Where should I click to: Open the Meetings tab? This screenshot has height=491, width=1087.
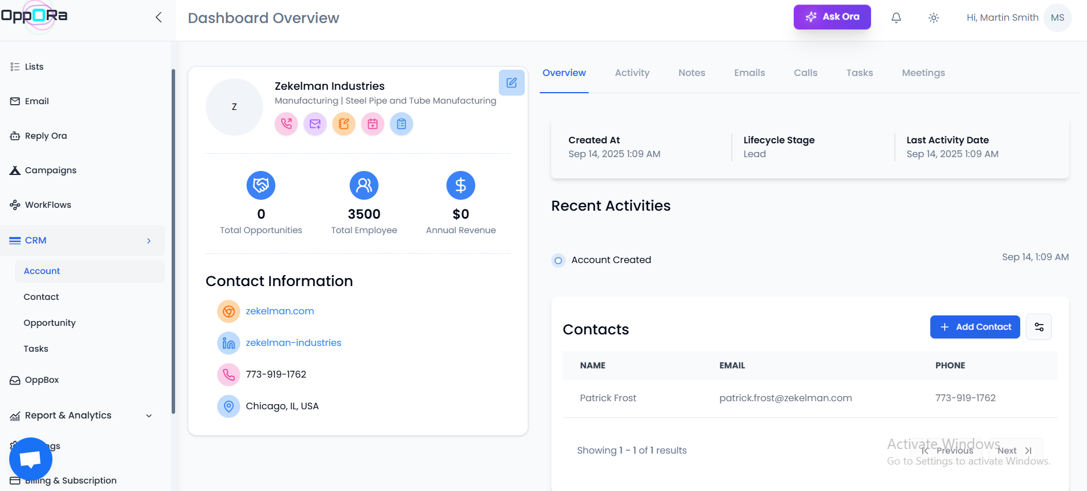tap(923, 73)
